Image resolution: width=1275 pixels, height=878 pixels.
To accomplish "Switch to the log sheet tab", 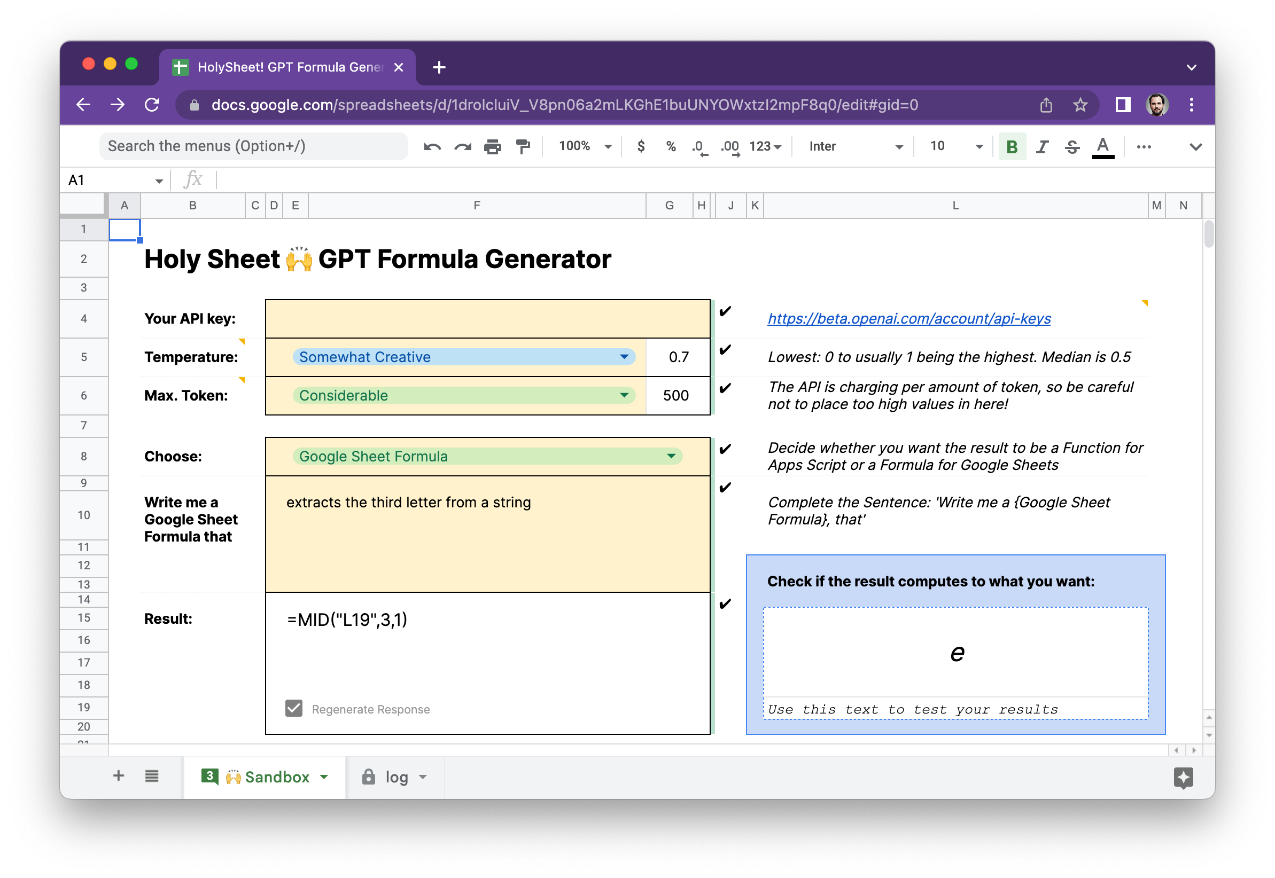I will pyautogui.click(x=396, y=777).
